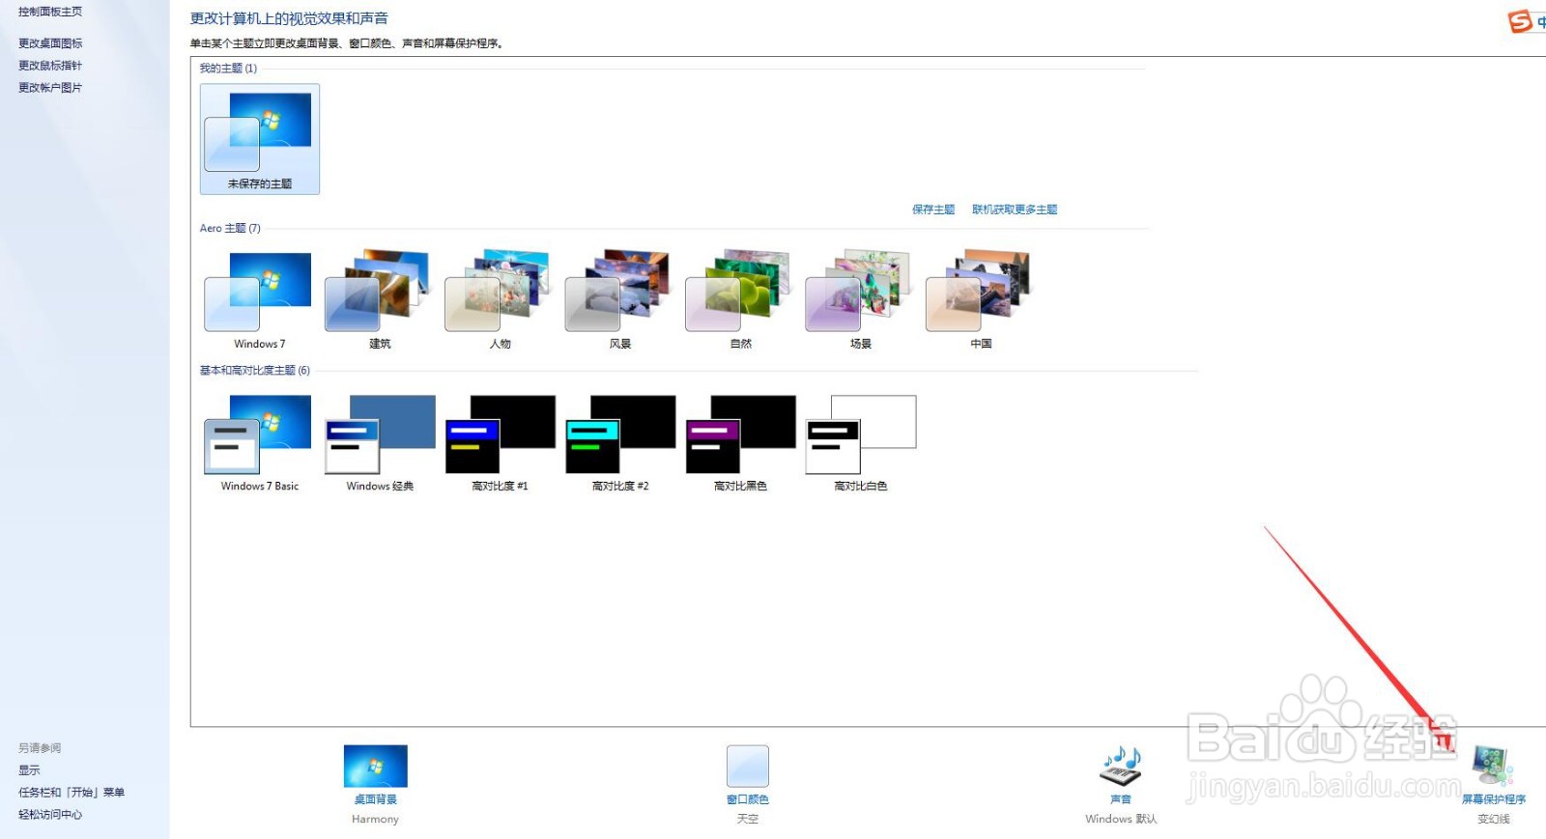Open 任务栏和「开始」菜单 link

(72, 793)
